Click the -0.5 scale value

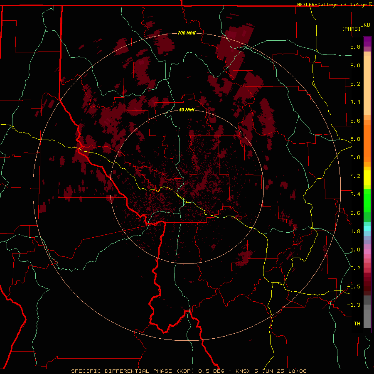pos(354,287)
